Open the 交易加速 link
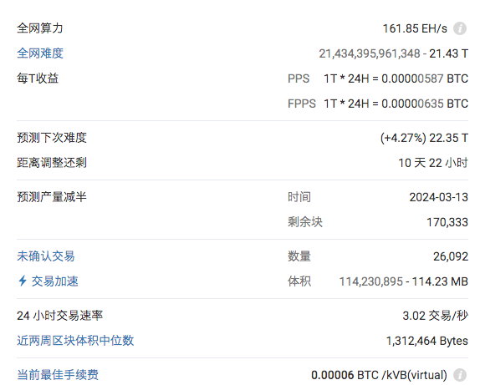 point(55,281)
